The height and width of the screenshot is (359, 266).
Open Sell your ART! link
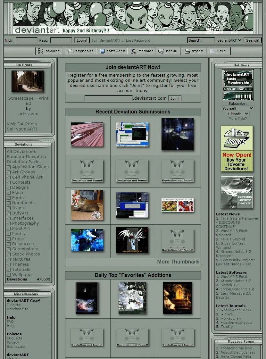tap(22, 129)
